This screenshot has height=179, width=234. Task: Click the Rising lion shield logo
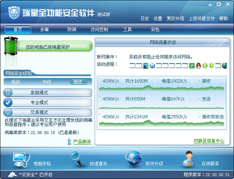click(x=14, y=13)
